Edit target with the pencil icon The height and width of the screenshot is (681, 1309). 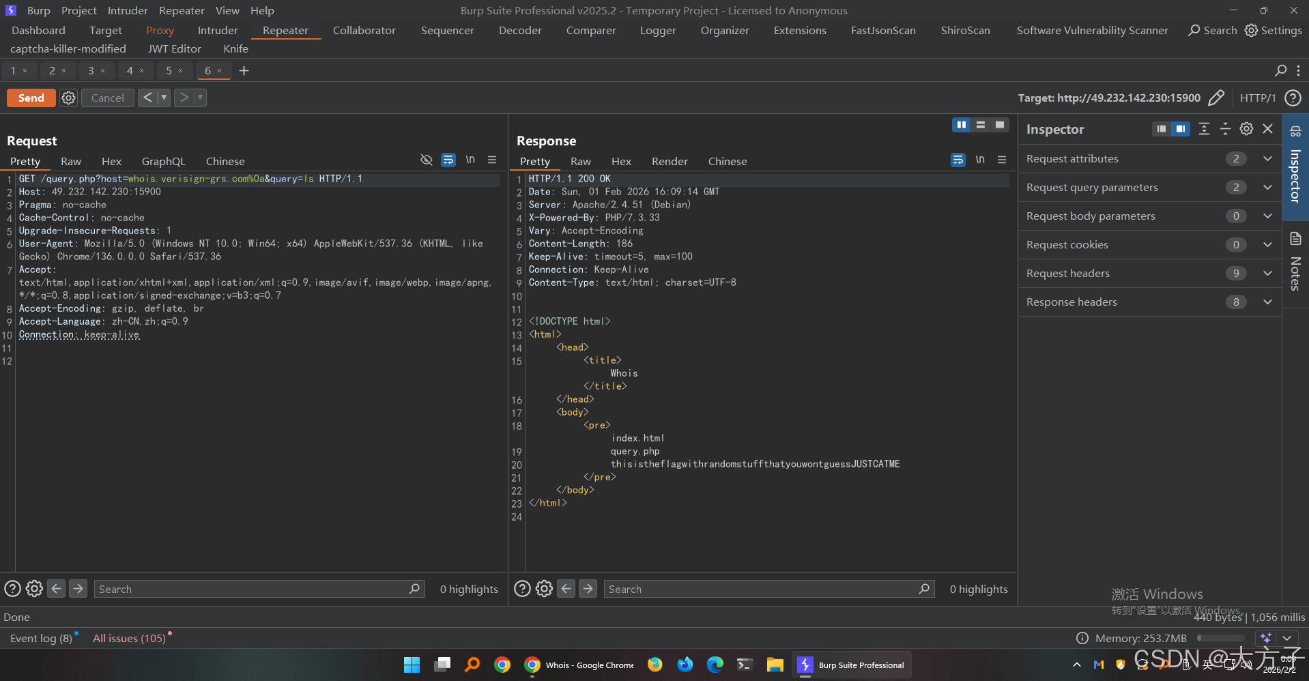click(1216, 98)
